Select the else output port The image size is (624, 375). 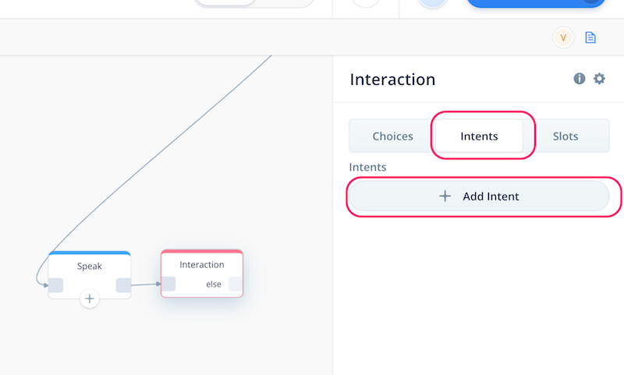(236, 284)
